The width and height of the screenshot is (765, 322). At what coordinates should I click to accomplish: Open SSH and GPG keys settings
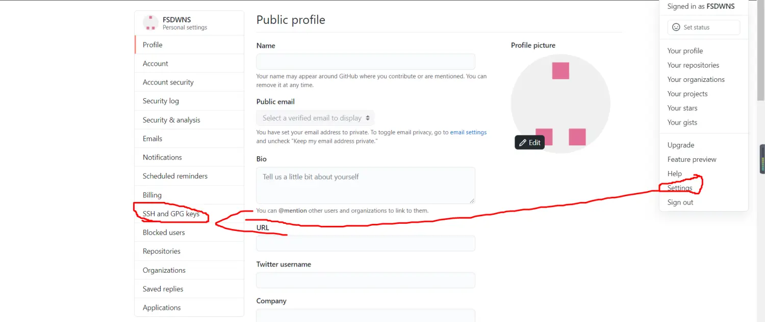pos(171,214)
